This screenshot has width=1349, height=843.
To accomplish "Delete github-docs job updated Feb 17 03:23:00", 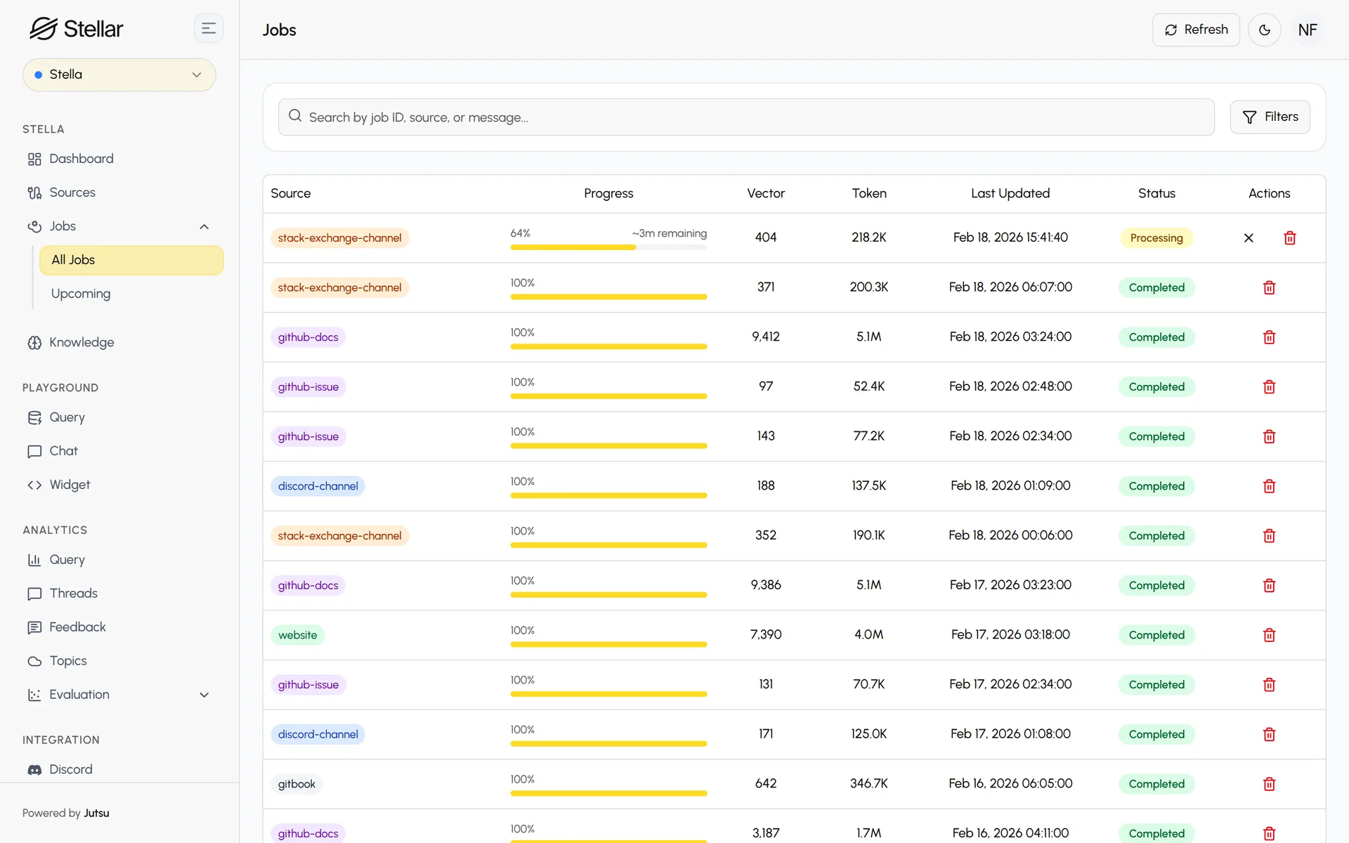I will 1269,586.
